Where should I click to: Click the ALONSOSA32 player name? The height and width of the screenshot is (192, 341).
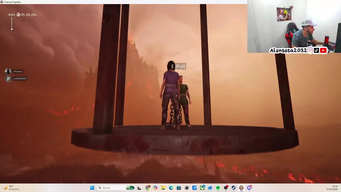tap(20, 79)
